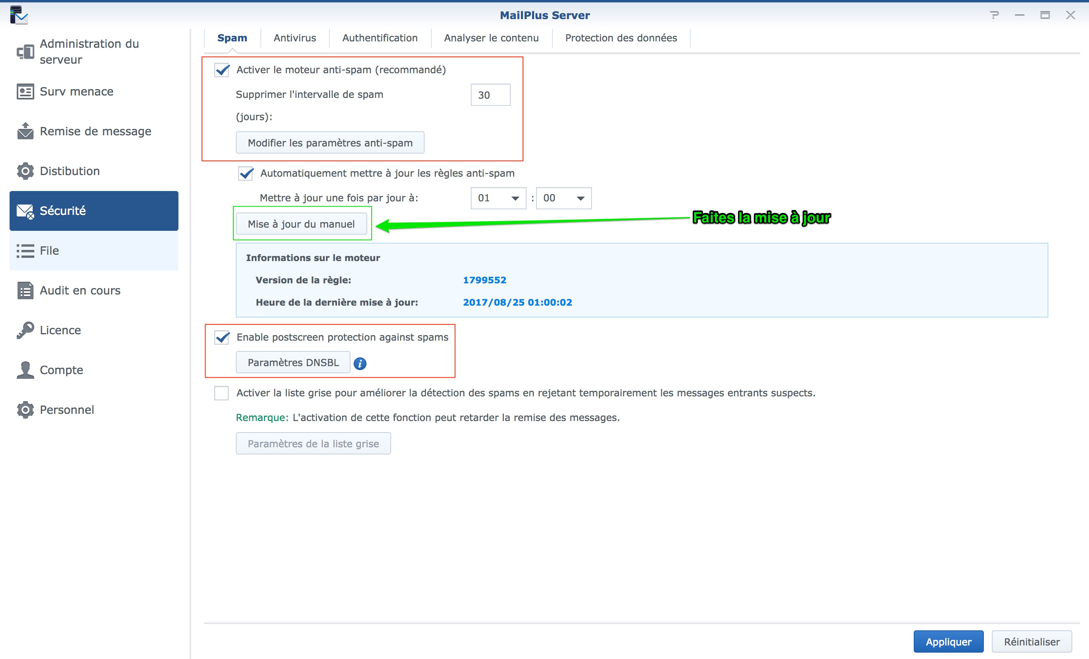Disable postscreen protection checkbox
The image size is (1089, 659).
(x=222, y=337)
